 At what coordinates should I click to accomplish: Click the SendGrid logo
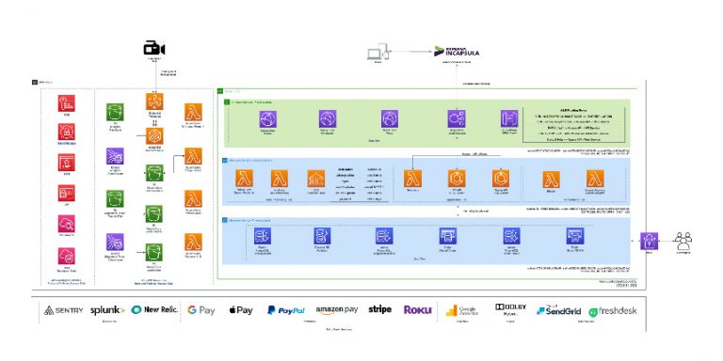pyautogui.click(x=558, y=311)
